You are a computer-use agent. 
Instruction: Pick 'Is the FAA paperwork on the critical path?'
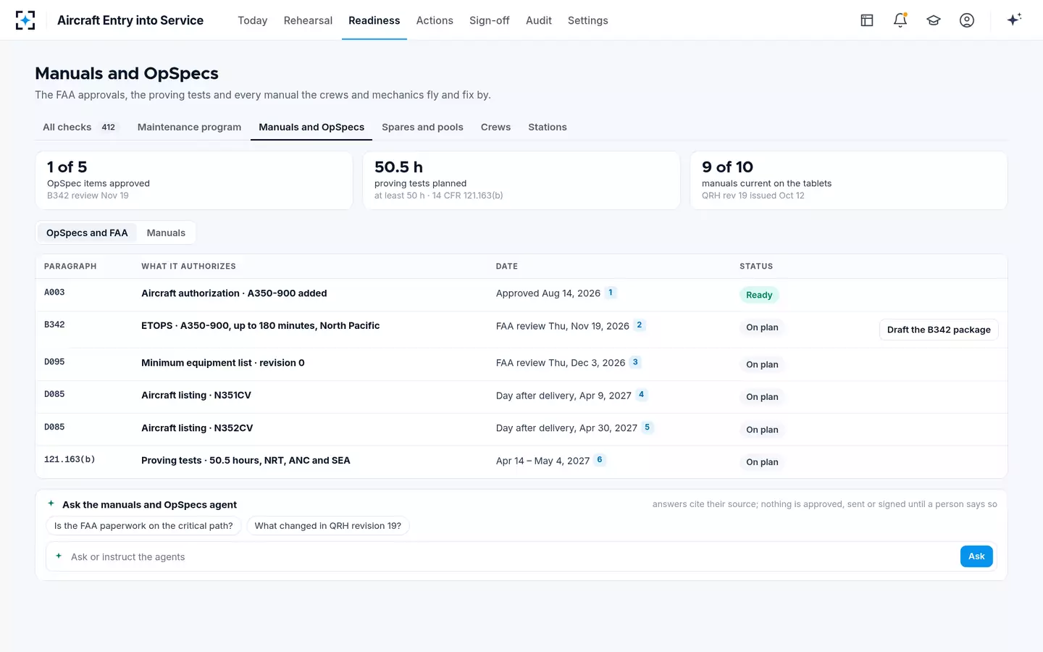[143, 526]
